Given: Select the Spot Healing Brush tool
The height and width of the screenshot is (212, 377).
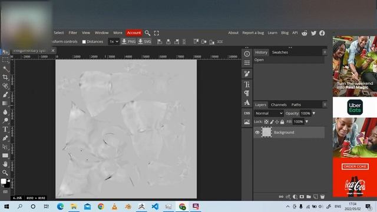Looking at the screenshot, I should coord(5,86).
